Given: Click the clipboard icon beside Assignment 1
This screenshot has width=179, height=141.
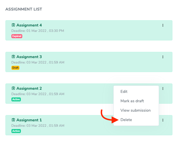Looking at the screenshot, I should pos(13,120).
